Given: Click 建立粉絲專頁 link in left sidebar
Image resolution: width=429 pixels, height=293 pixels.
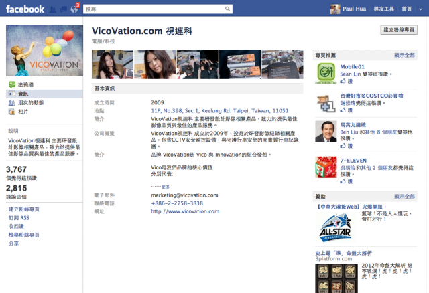Looking at the screenshot, I should coord(24,209).
